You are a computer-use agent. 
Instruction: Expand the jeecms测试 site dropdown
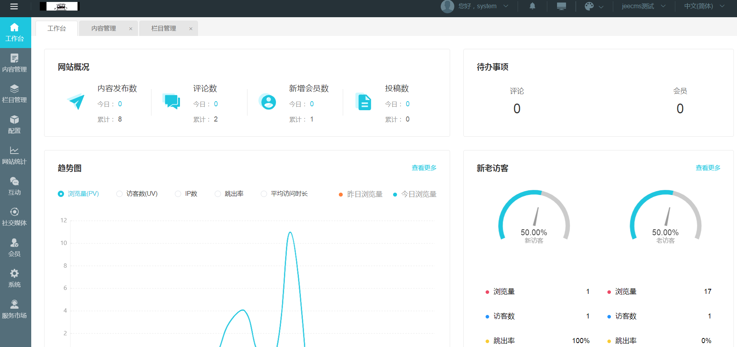coord(643,6)
